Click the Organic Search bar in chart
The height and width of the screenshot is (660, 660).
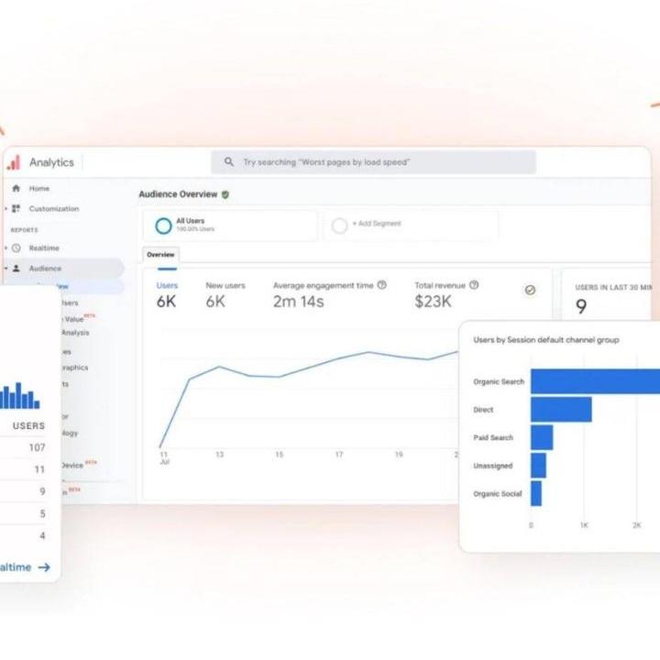click(594, 381)
